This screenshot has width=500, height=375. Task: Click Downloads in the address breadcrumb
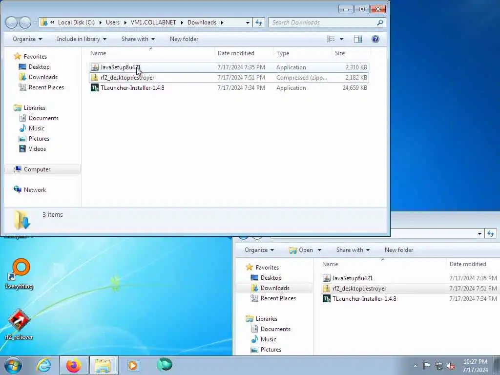[x=202, y=22]
